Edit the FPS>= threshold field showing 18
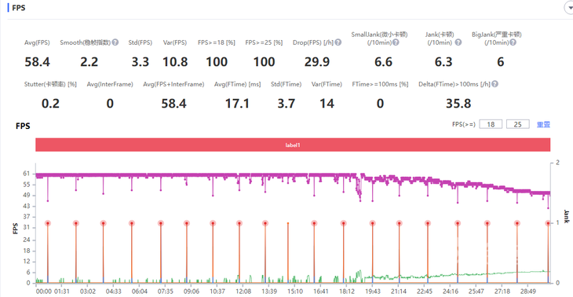The width and height of the screenshot is (573, 297). (491, 124)
